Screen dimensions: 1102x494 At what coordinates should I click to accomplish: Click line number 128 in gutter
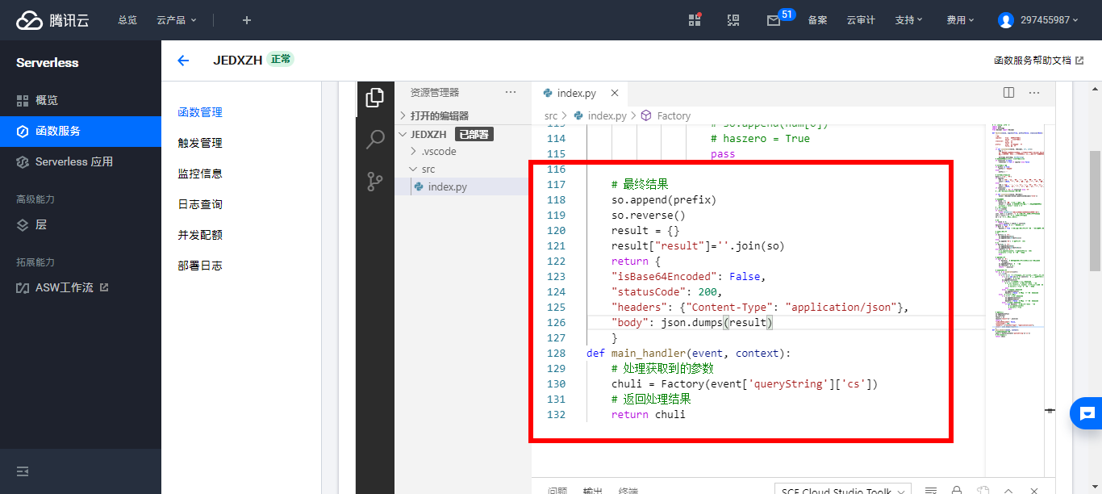click(x=556, y=353)
